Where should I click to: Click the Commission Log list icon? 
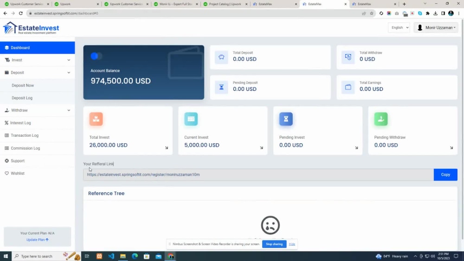point(6,148)
